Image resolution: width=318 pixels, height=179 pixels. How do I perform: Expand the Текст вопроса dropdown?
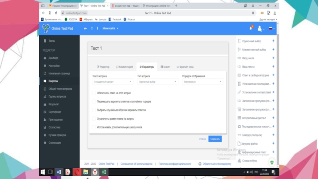click(x=112, y=82)
